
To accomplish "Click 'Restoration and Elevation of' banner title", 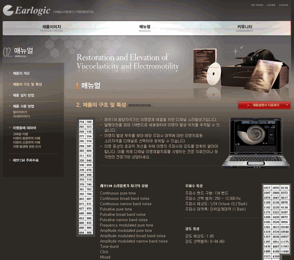I will tap(122, 57).
